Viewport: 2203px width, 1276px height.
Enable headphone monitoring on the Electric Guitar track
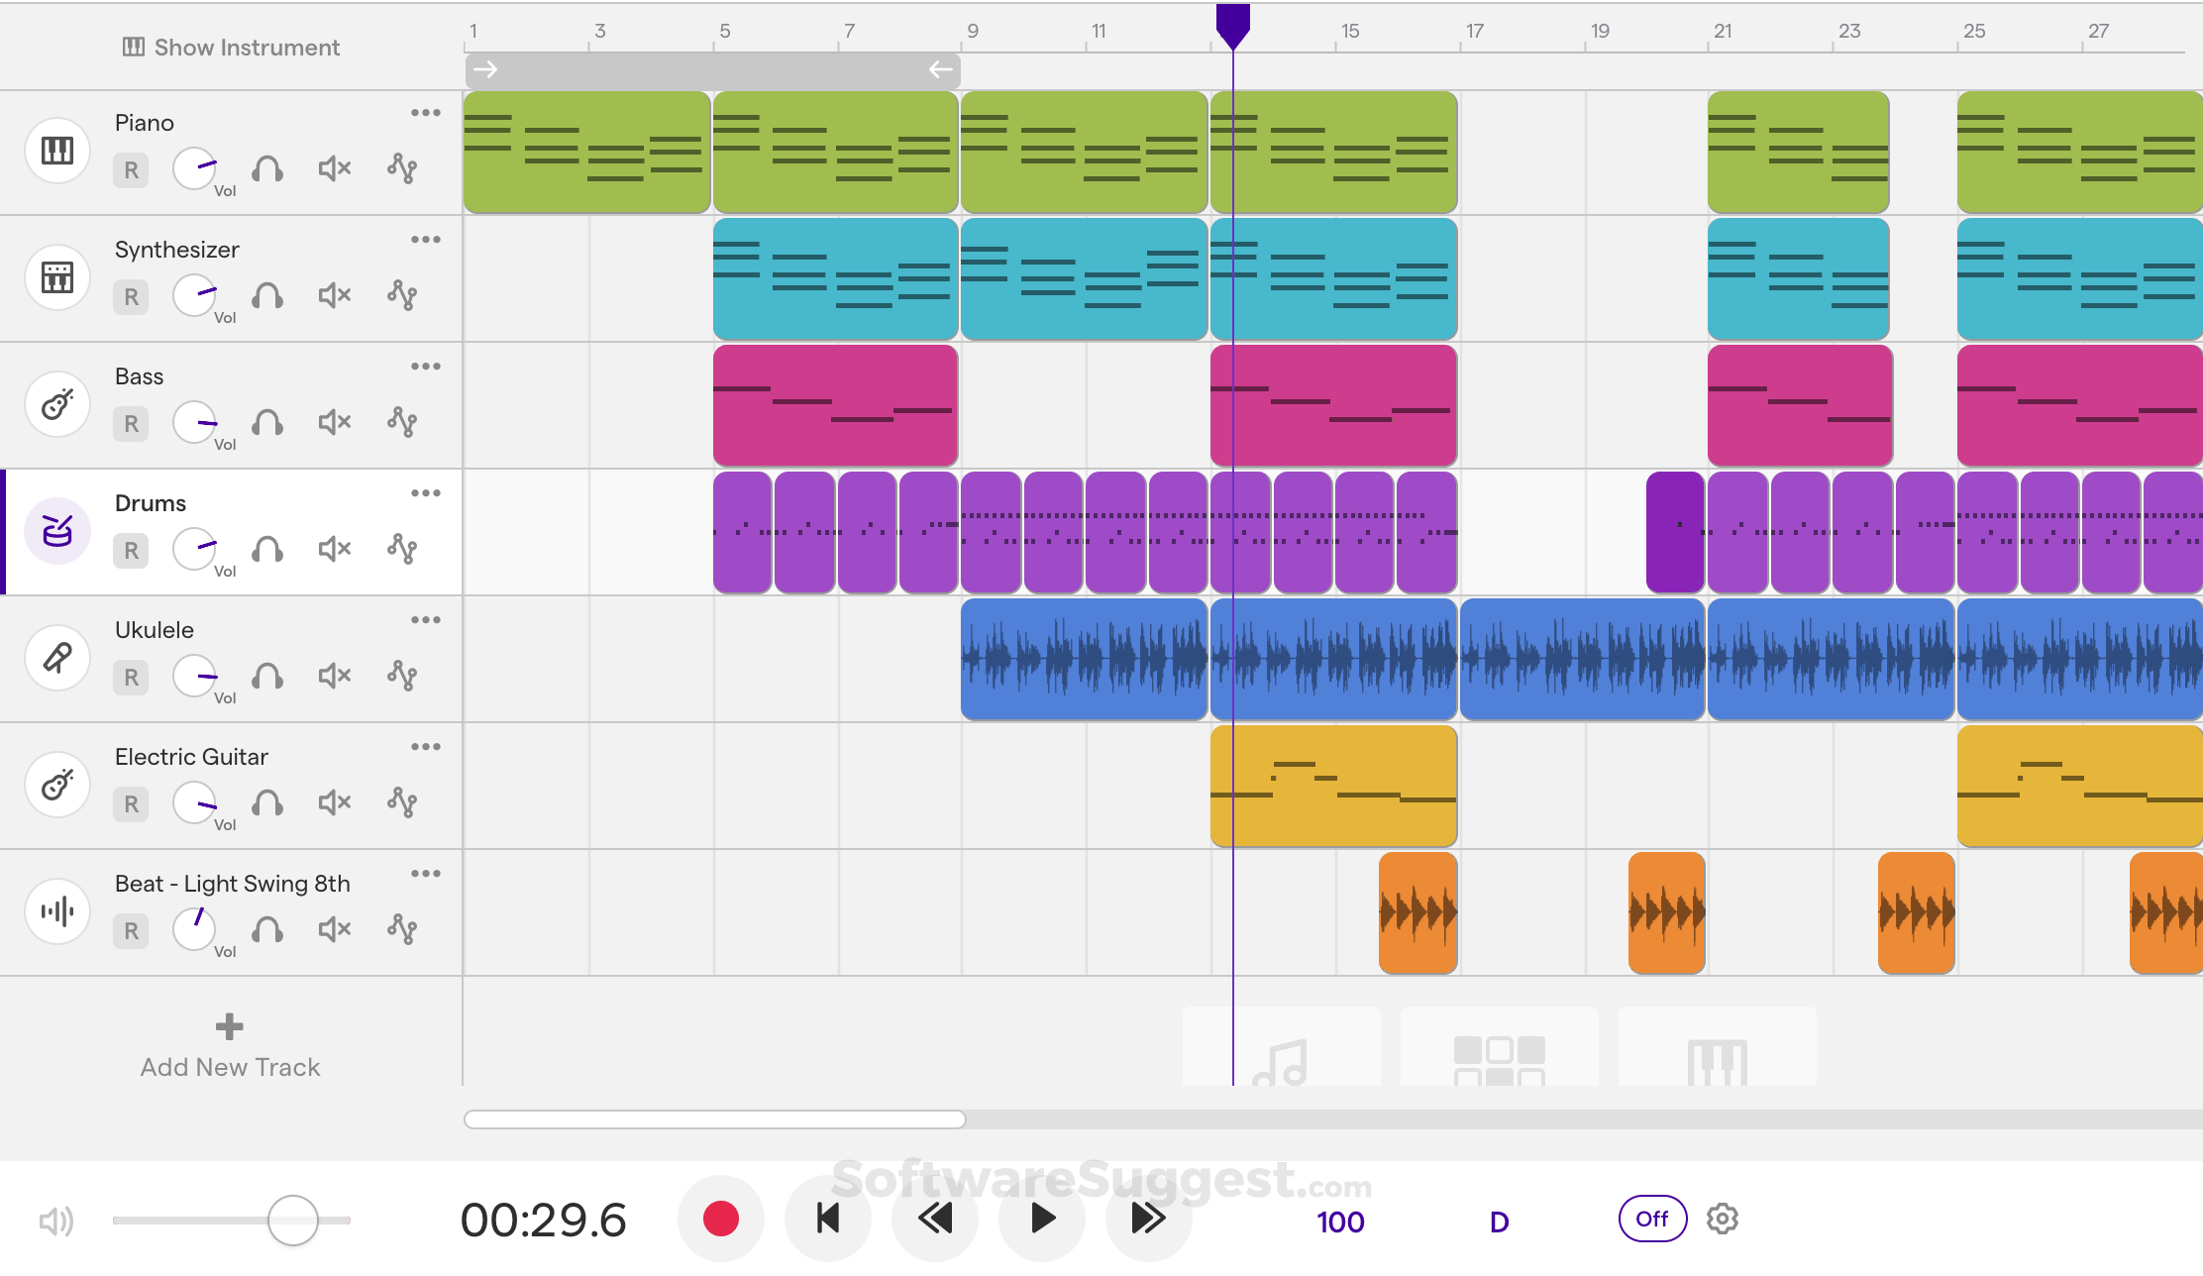click(x=268, y=803)
